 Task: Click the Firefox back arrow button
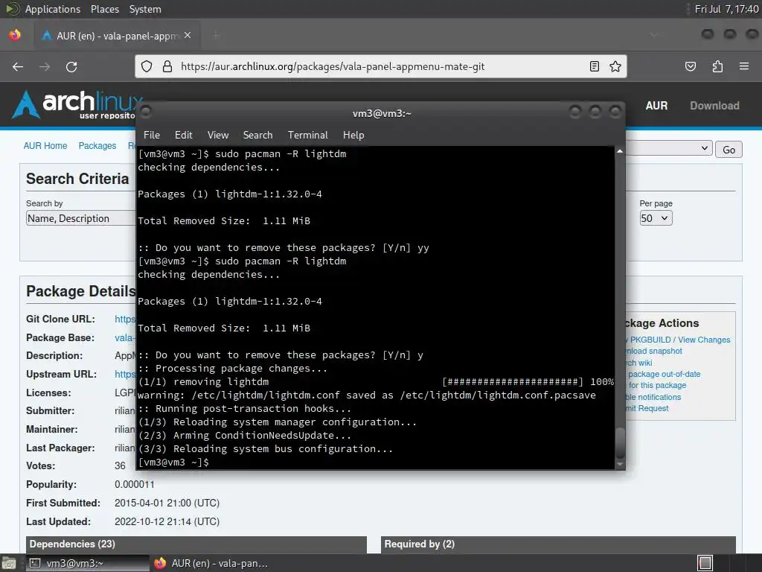(18, 66)
